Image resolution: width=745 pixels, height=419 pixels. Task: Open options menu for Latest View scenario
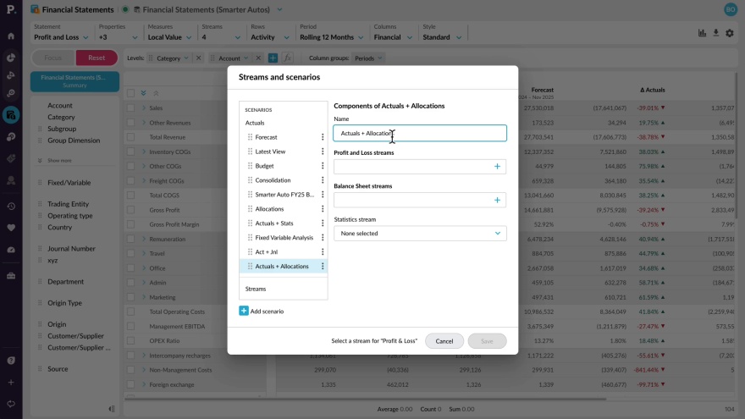pyautogui.click(x=323, y=152)
